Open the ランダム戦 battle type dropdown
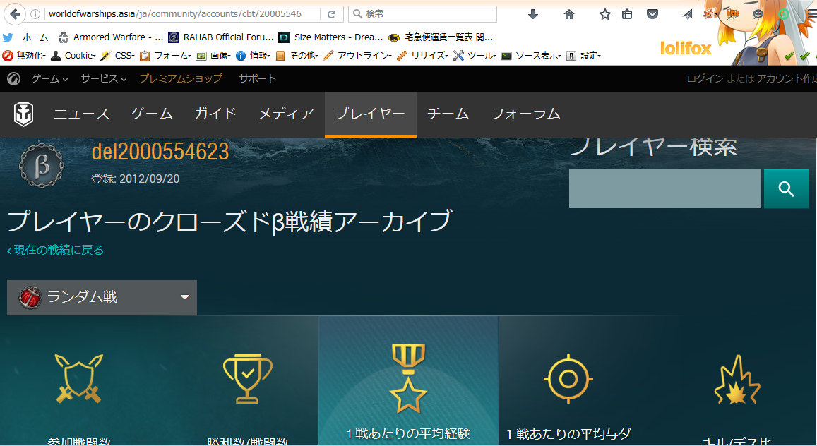 pos(102,297)
